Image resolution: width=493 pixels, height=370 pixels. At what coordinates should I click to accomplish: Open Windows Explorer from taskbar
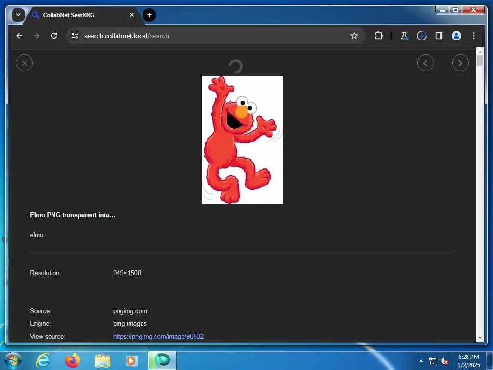coord(102,361)
